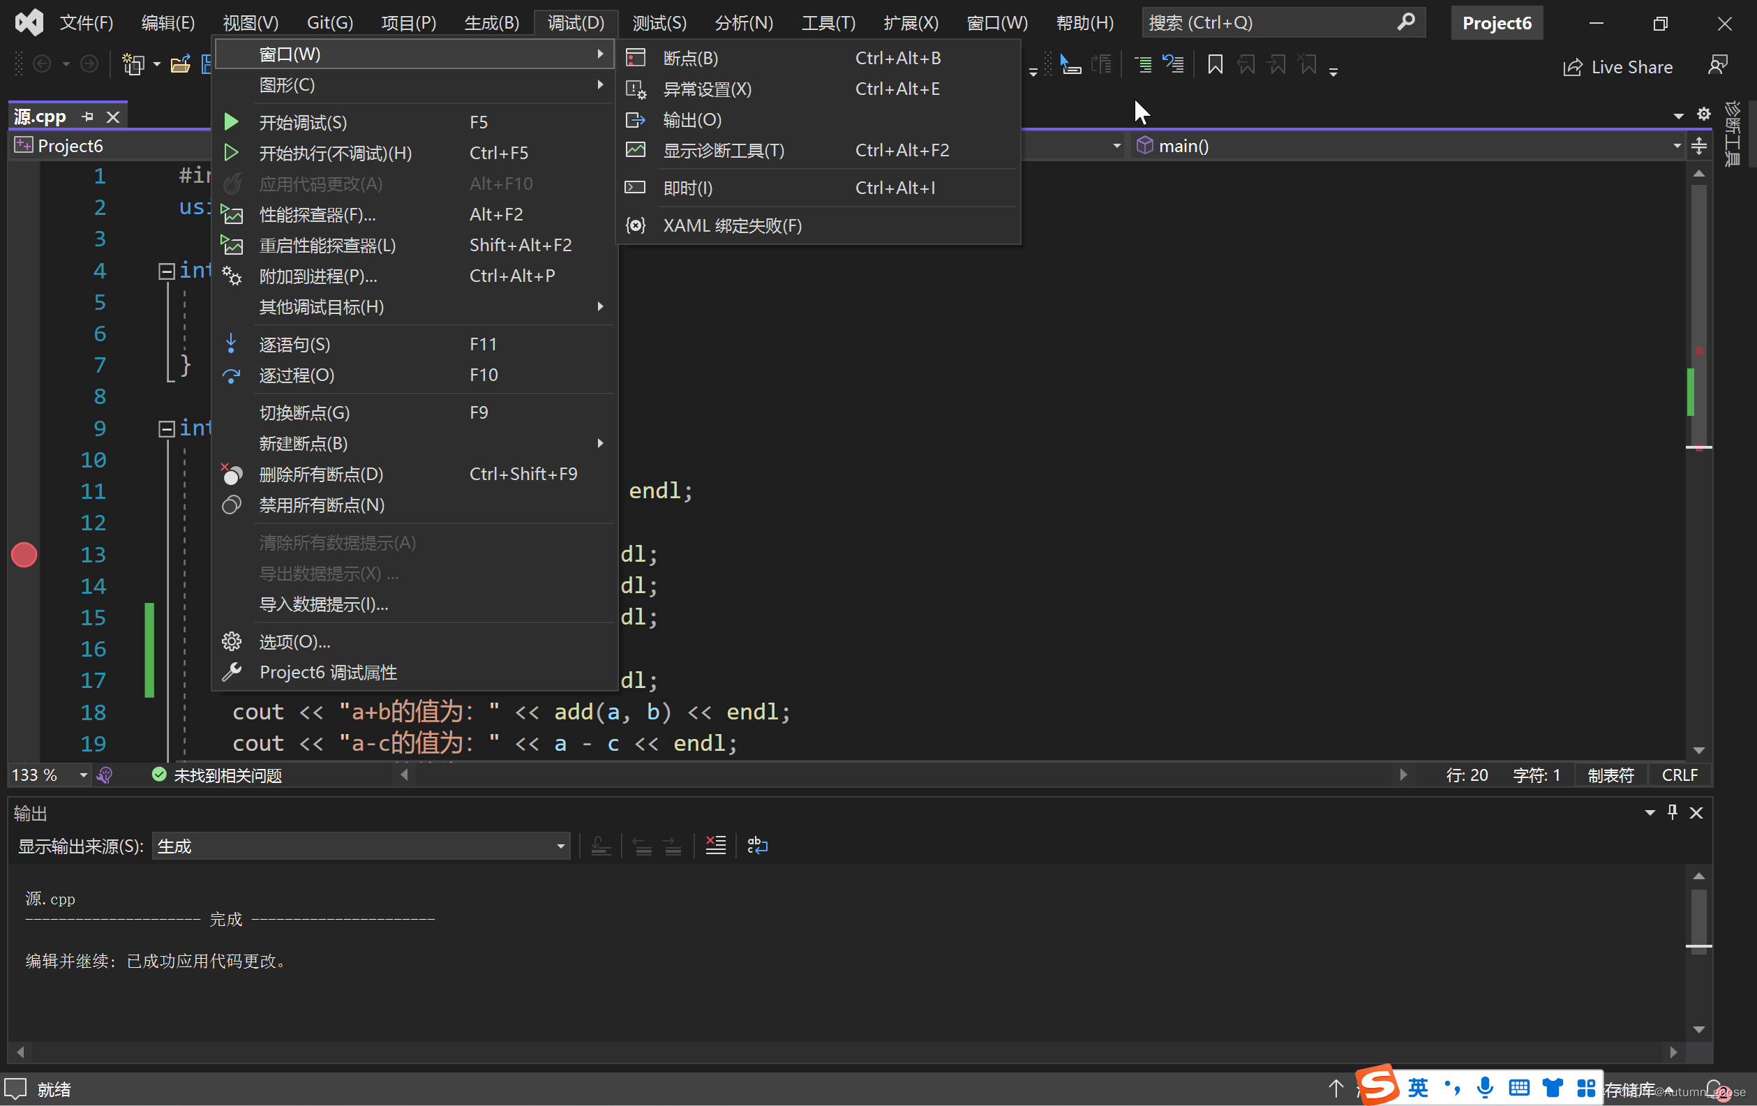Screen dimensions: 1757x1106
Task: Choose 开始调试(S) in the debug menu
Action: pos(303,122)
